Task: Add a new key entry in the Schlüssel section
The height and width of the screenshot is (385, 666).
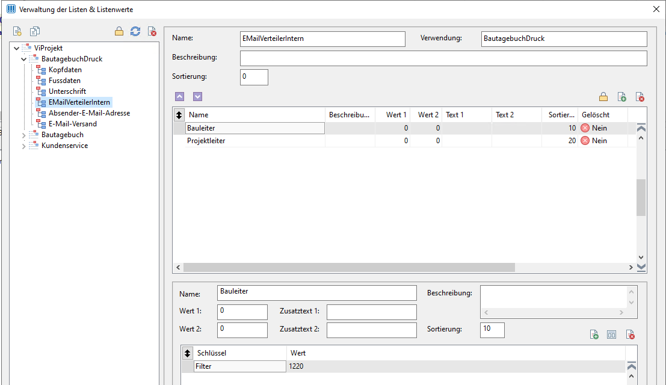Action: click(x=594, y=334)
